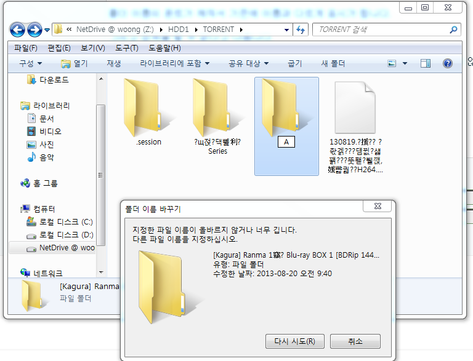
Task: Open 비디오 library
Action: (x=44, y=132)
